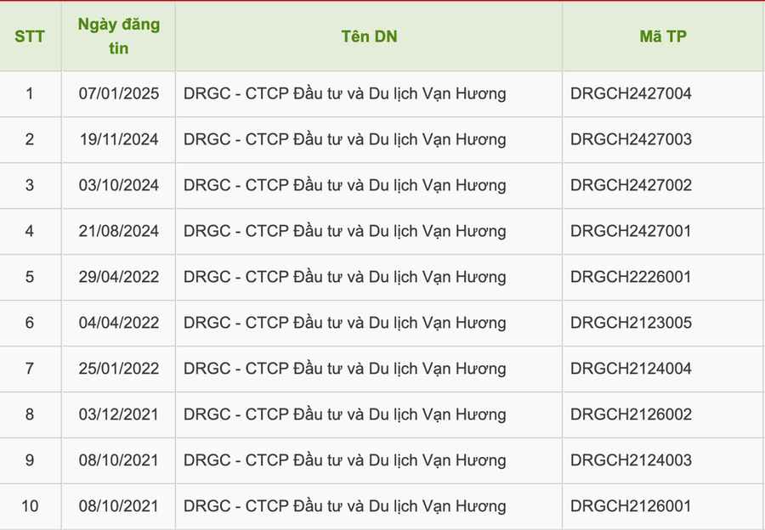
Task: Click the "Ngày đăng tin" column header
Action: coord(118,37)
